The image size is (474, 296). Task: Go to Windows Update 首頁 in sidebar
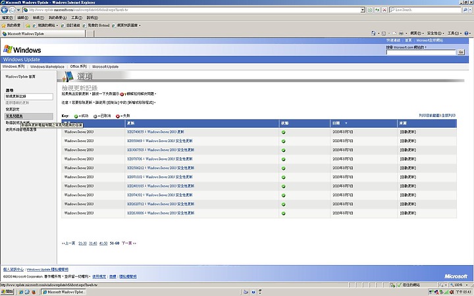(x=20, y=77)
